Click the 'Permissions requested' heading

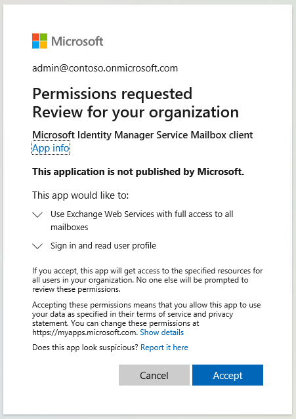(x=112, y=94)
